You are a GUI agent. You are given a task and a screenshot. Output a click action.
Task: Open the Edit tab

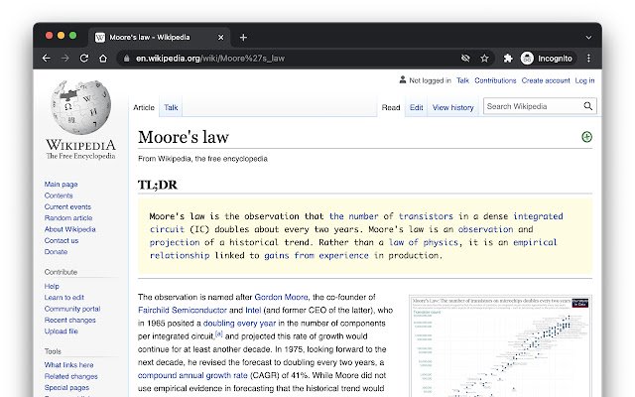[x=417, y=107]
